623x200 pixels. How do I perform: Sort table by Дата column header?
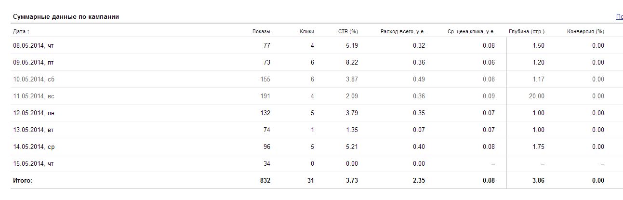point(19,31)
